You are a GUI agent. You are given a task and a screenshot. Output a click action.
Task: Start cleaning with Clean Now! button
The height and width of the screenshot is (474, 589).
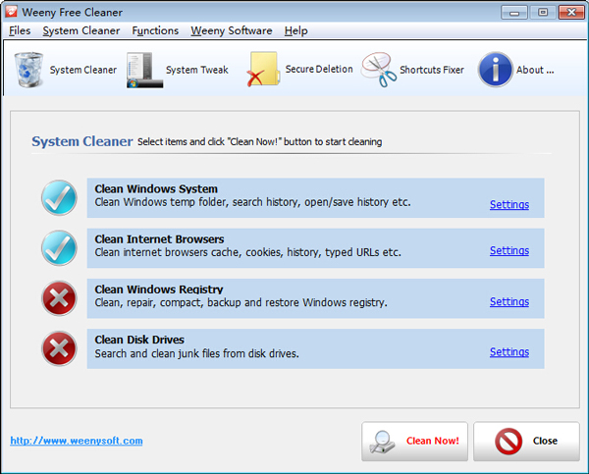(414, 441)
